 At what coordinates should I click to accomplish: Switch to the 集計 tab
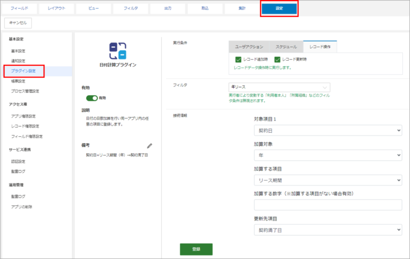coord(242,8)
